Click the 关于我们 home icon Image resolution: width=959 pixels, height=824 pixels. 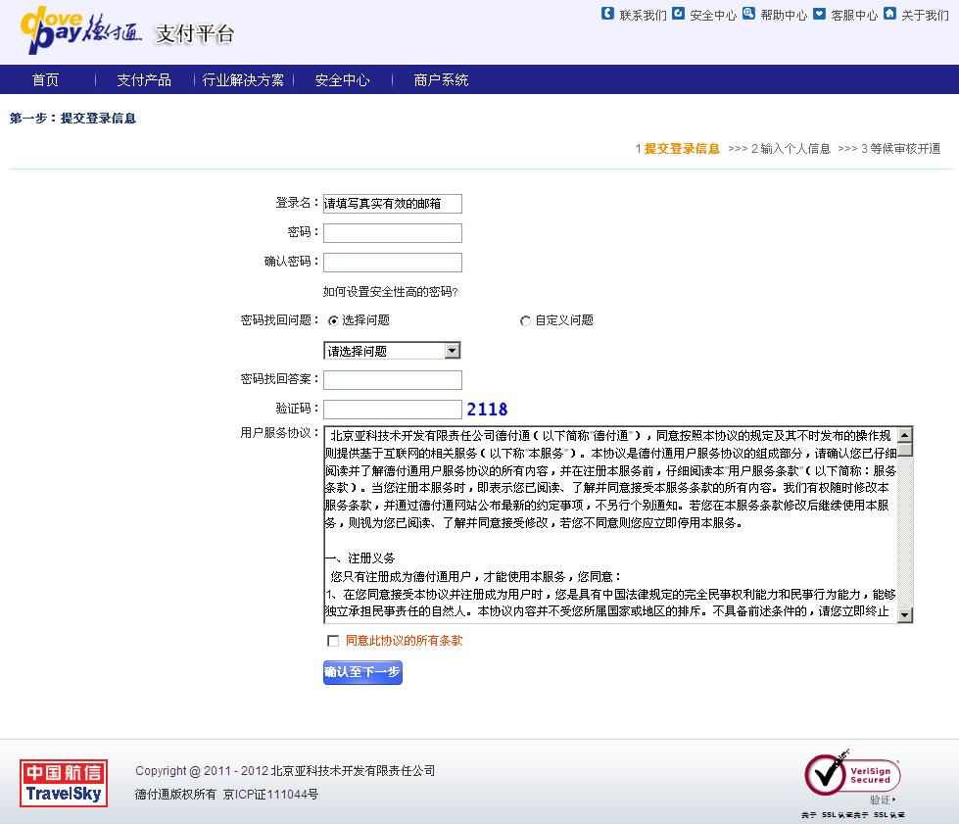coord(889,14)
